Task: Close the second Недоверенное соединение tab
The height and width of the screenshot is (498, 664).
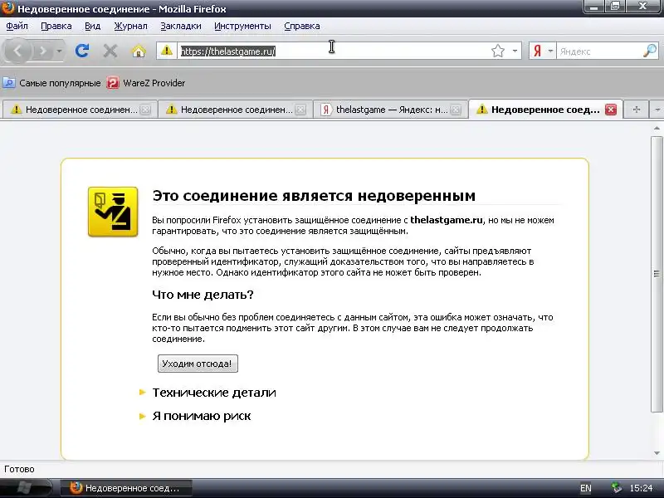Action: (300, 110)
